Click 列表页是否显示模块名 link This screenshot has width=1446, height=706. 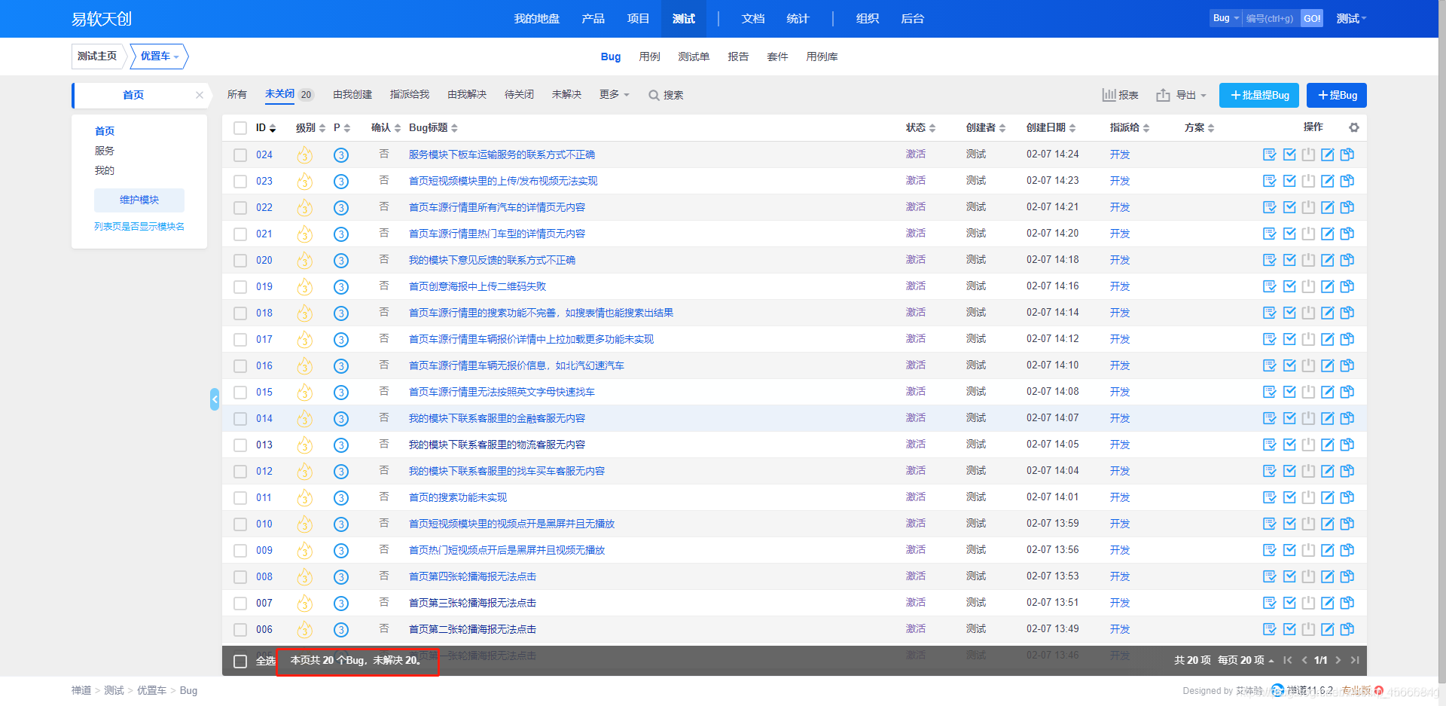tap(139, 227)
